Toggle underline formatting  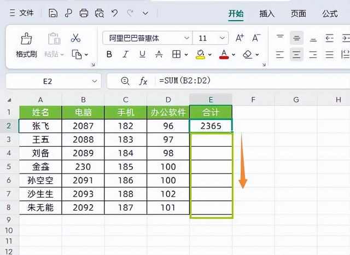coord(142,54)
